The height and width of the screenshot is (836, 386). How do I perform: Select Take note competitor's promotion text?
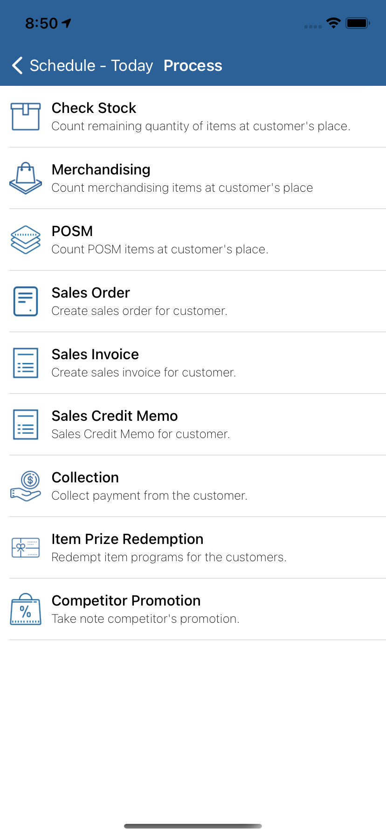point(145,619)
